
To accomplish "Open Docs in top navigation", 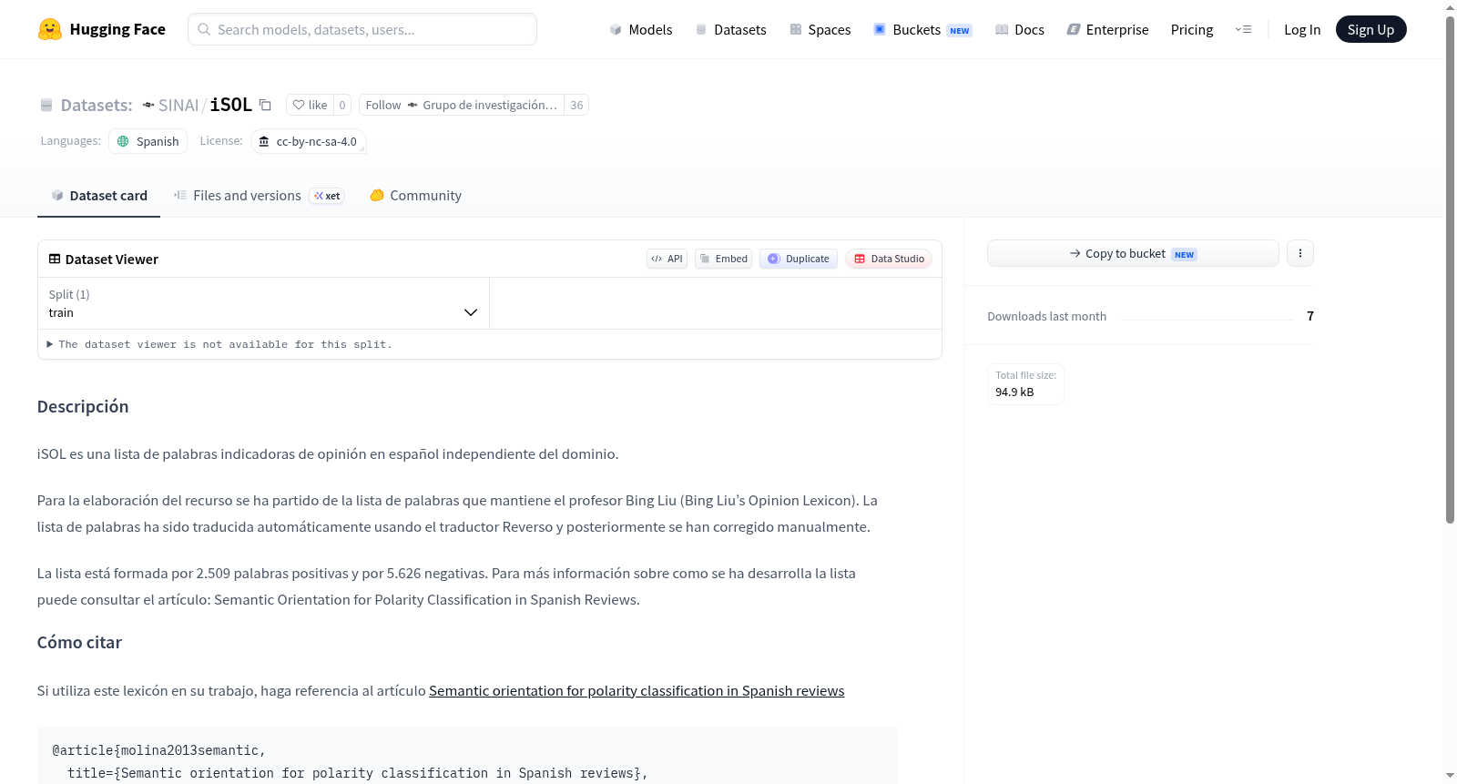I will click(x=1020, y=30).
